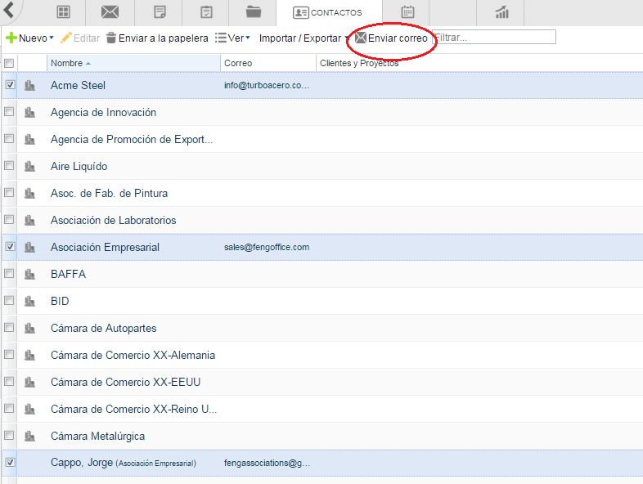Image resolution: width=643 pixels, height=484 pixels.
Task: Check the BAFFA contact checkbox
Action: pos(10,274)
